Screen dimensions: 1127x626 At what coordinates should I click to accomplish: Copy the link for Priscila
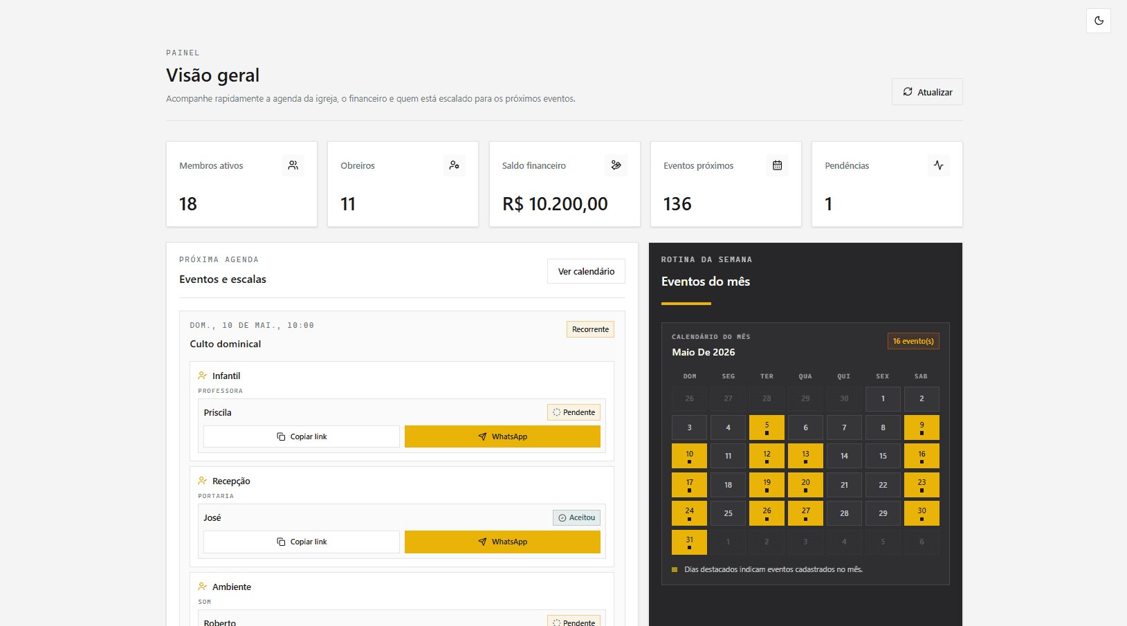pyautogui.click(x=302, y=436)
